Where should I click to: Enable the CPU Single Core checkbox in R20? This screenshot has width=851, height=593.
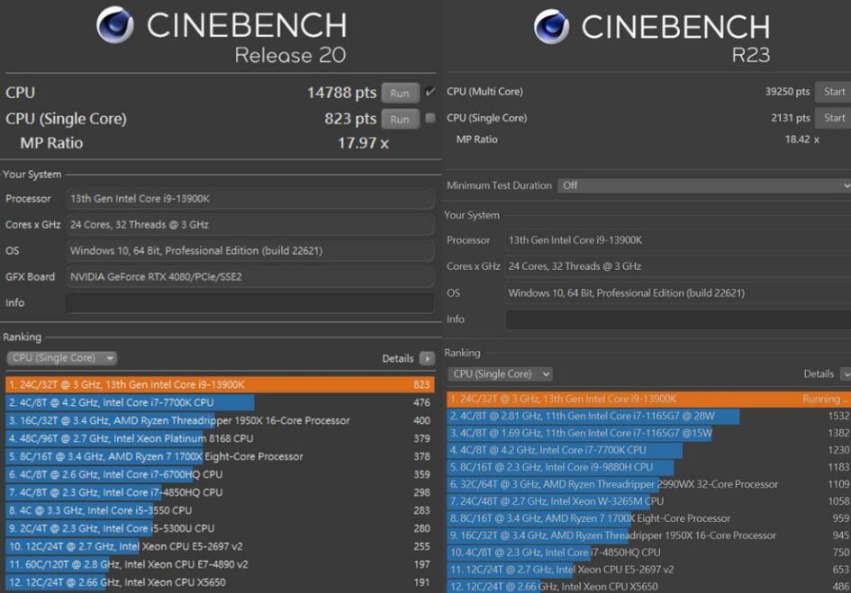click(430, 119)
